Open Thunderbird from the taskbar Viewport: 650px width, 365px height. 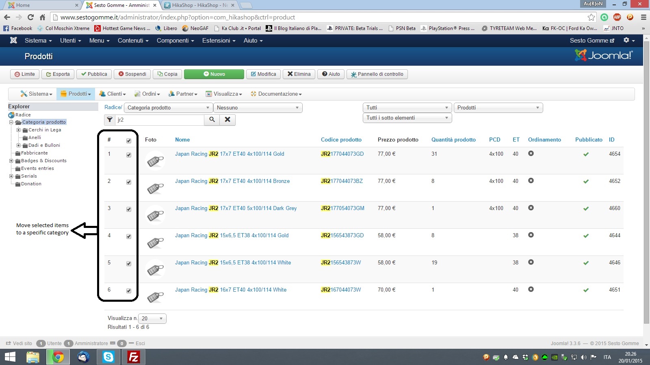[x=83, y=357]
